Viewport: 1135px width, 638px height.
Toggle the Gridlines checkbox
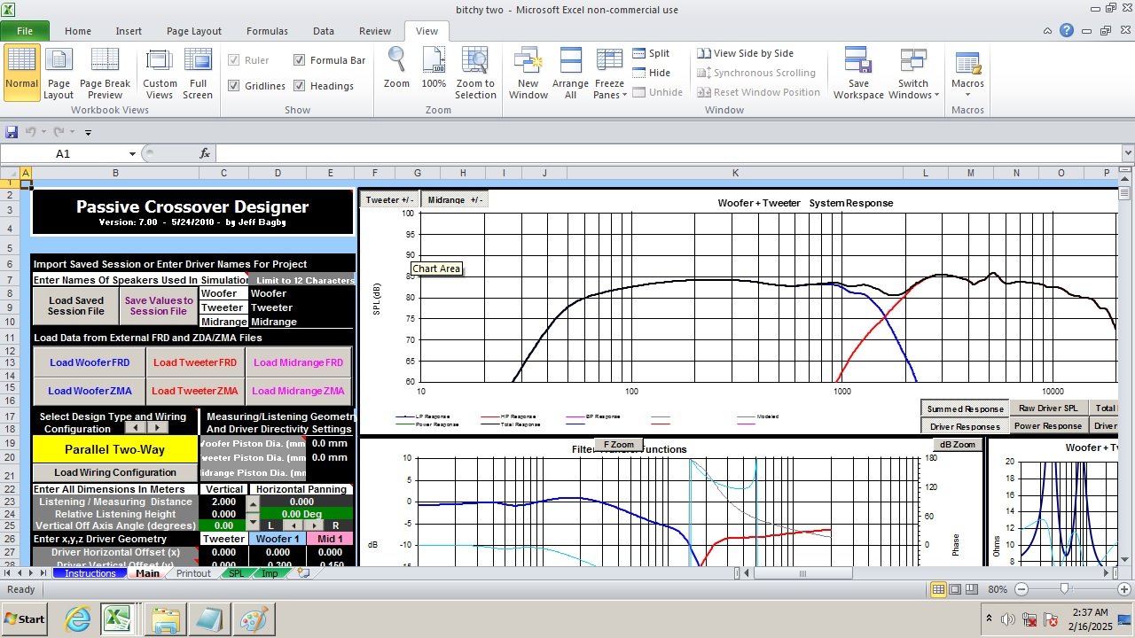coord(234,86)
